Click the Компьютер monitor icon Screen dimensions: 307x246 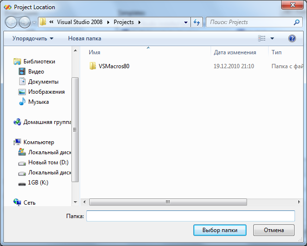[x=17, y=142]
